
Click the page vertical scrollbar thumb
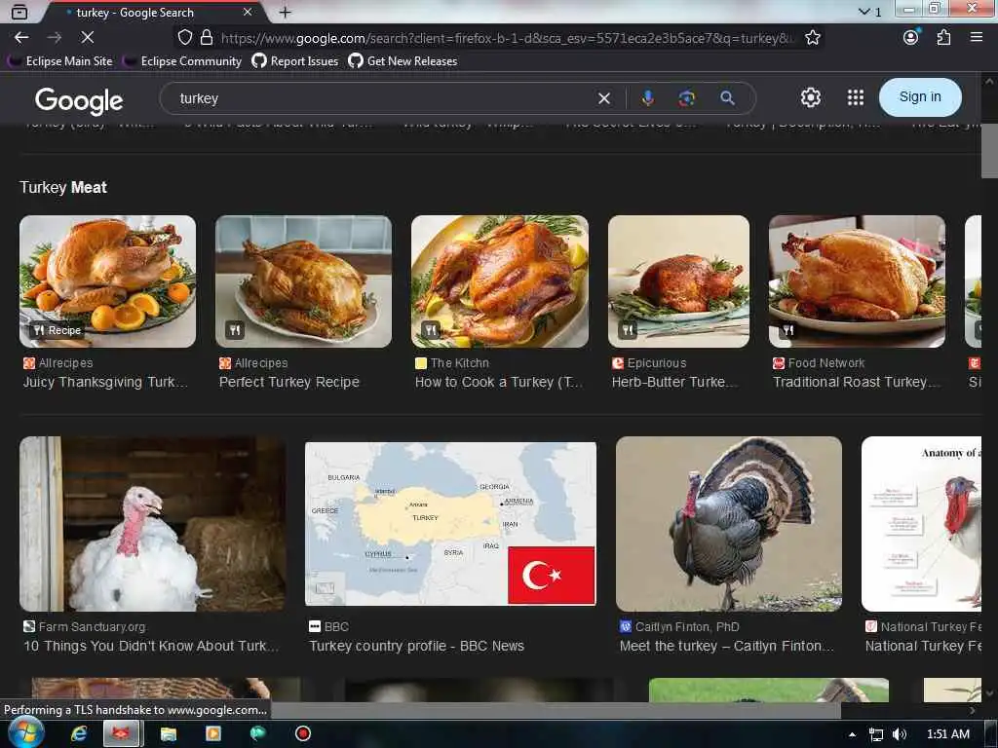[x=988, y=151]
